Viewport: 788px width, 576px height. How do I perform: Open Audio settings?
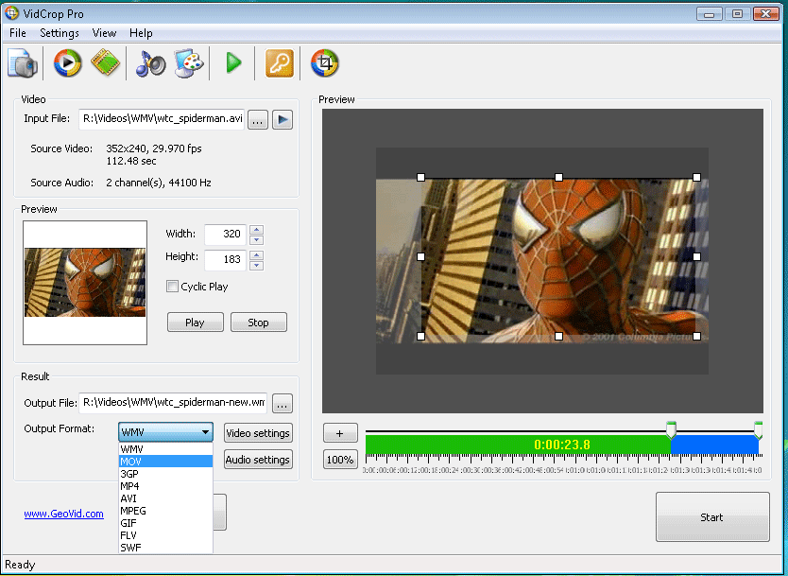point(258,460)
